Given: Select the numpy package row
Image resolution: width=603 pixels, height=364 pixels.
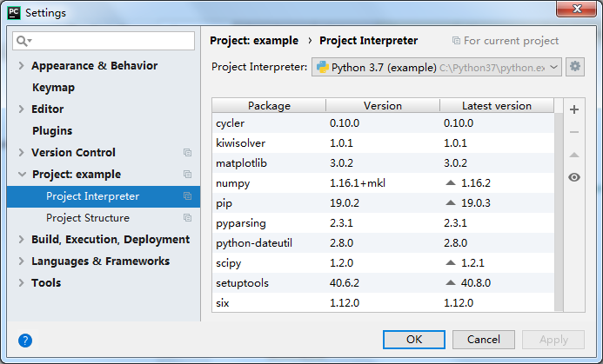Looking at the screenshot, I should coord(383,182).
